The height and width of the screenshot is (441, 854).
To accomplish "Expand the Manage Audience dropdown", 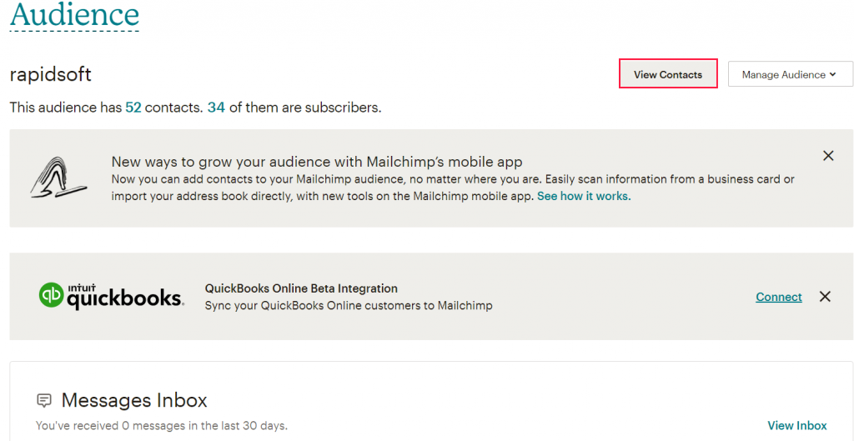I will click(790, 74).
